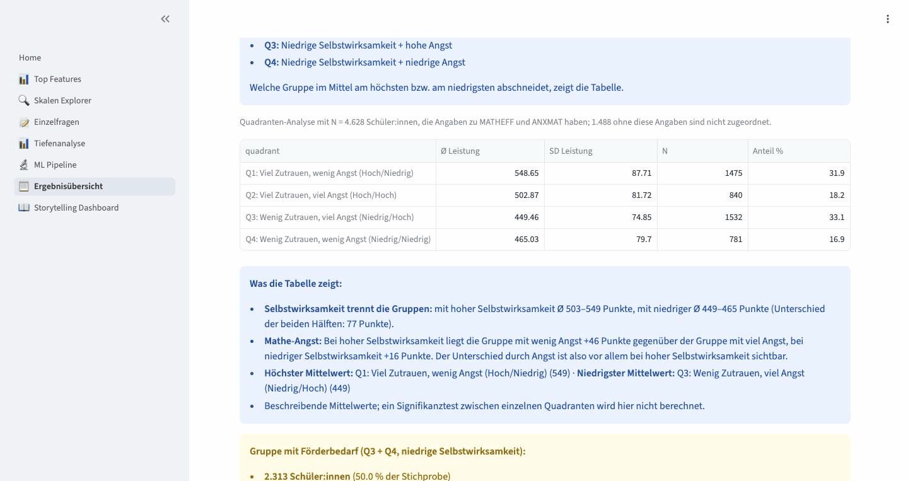This screenshot has width=908, height=481.
Task: Click the Anteil % column header
Action: click(x=799, y=151)
